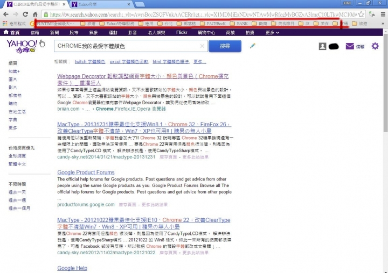Open 新聞 in Yahoo navigation bar
Viewport: 388px width, 273px height.
54,32
